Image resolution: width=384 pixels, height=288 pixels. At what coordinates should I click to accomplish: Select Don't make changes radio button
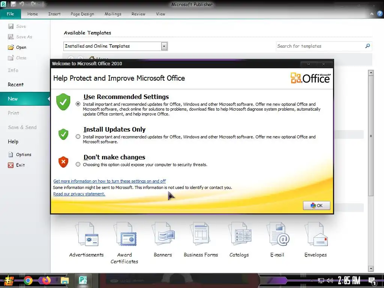78,164
